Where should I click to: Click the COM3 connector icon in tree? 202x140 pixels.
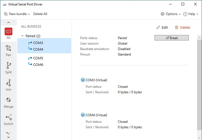pos(30,43)
